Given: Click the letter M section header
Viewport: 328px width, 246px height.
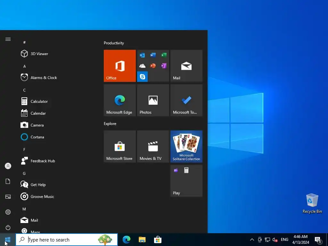Looking at the screenshot, I should 24,209.
